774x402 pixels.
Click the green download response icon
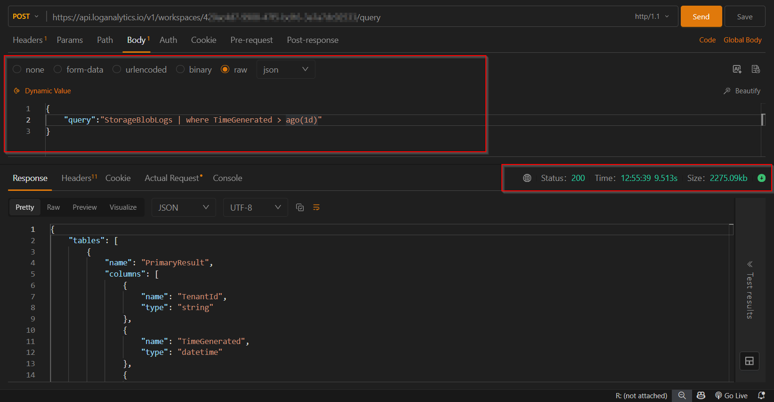761,178
